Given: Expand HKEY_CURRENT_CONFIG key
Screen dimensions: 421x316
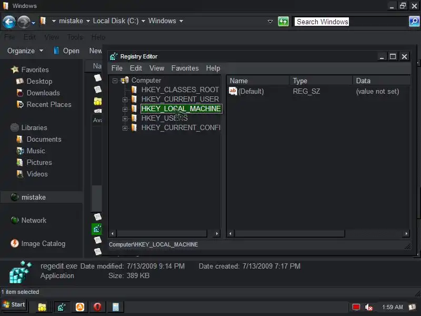Looking at the screenshot, I should pyautogui.click(x=125, y=128).
